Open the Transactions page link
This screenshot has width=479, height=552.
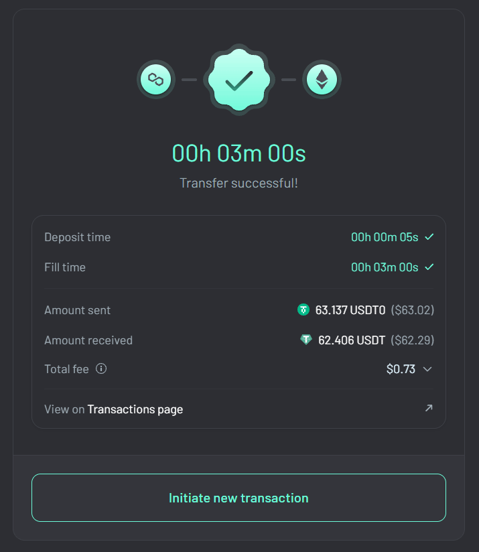[135, 409]
